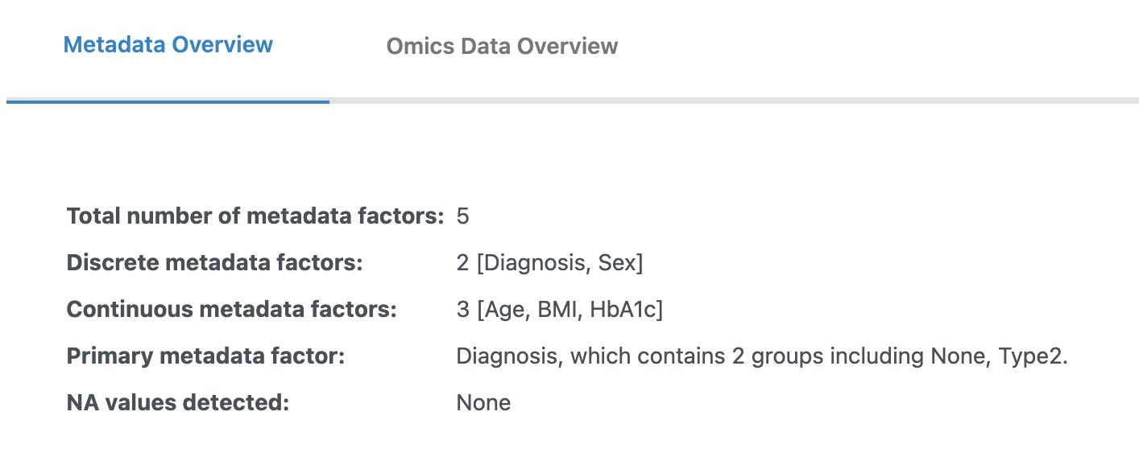Click the value 3 before continuous factor list
This screenshot has height=465, width=1139.
(x=463, y=309)
